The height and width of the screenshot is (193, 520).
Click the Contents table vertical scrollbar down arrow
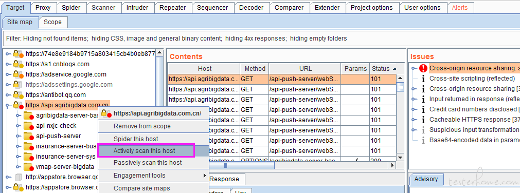[400, 158]
